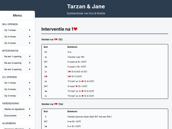The width and height of the screenshot is (172, 129).
Task: Expand 'Starten en signaleren' menu item
Action: point(17,109)
